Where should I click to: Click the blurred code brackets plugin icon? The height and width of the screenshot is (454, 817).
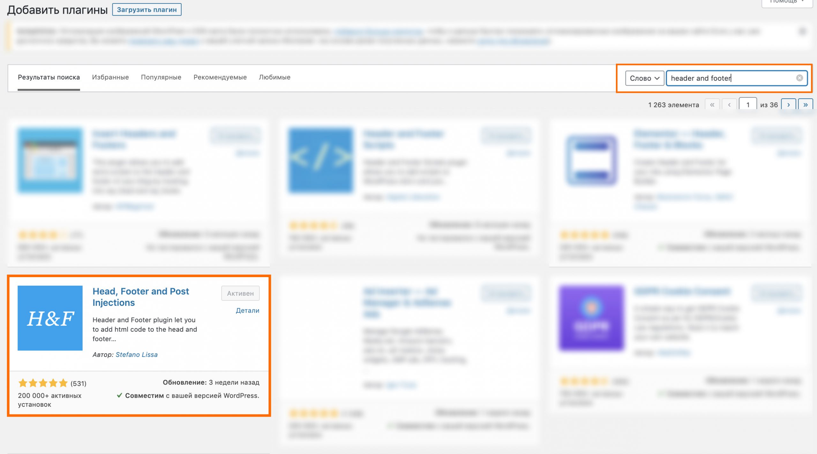click(321, 160)
